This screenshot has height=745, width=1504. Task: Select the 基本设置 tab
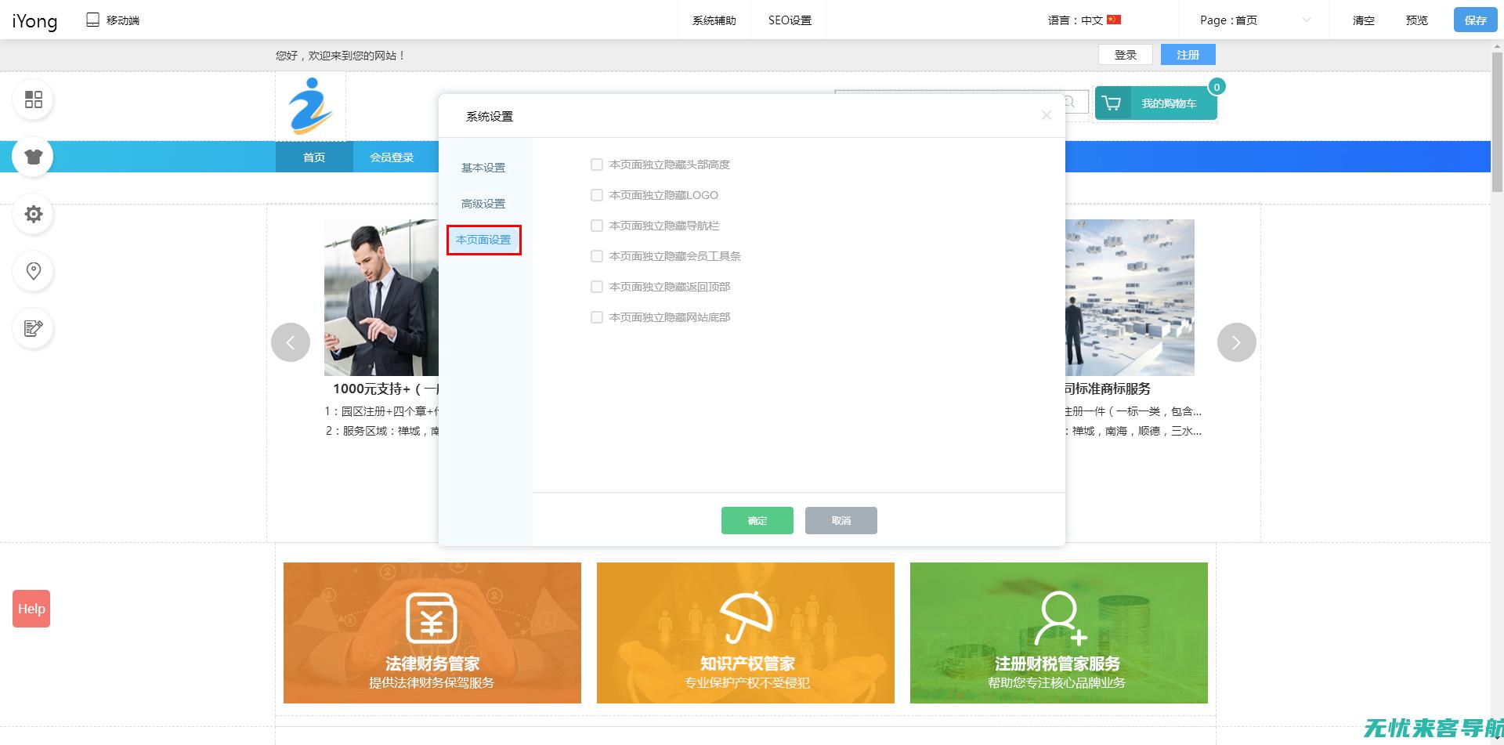tap(483, 168)
